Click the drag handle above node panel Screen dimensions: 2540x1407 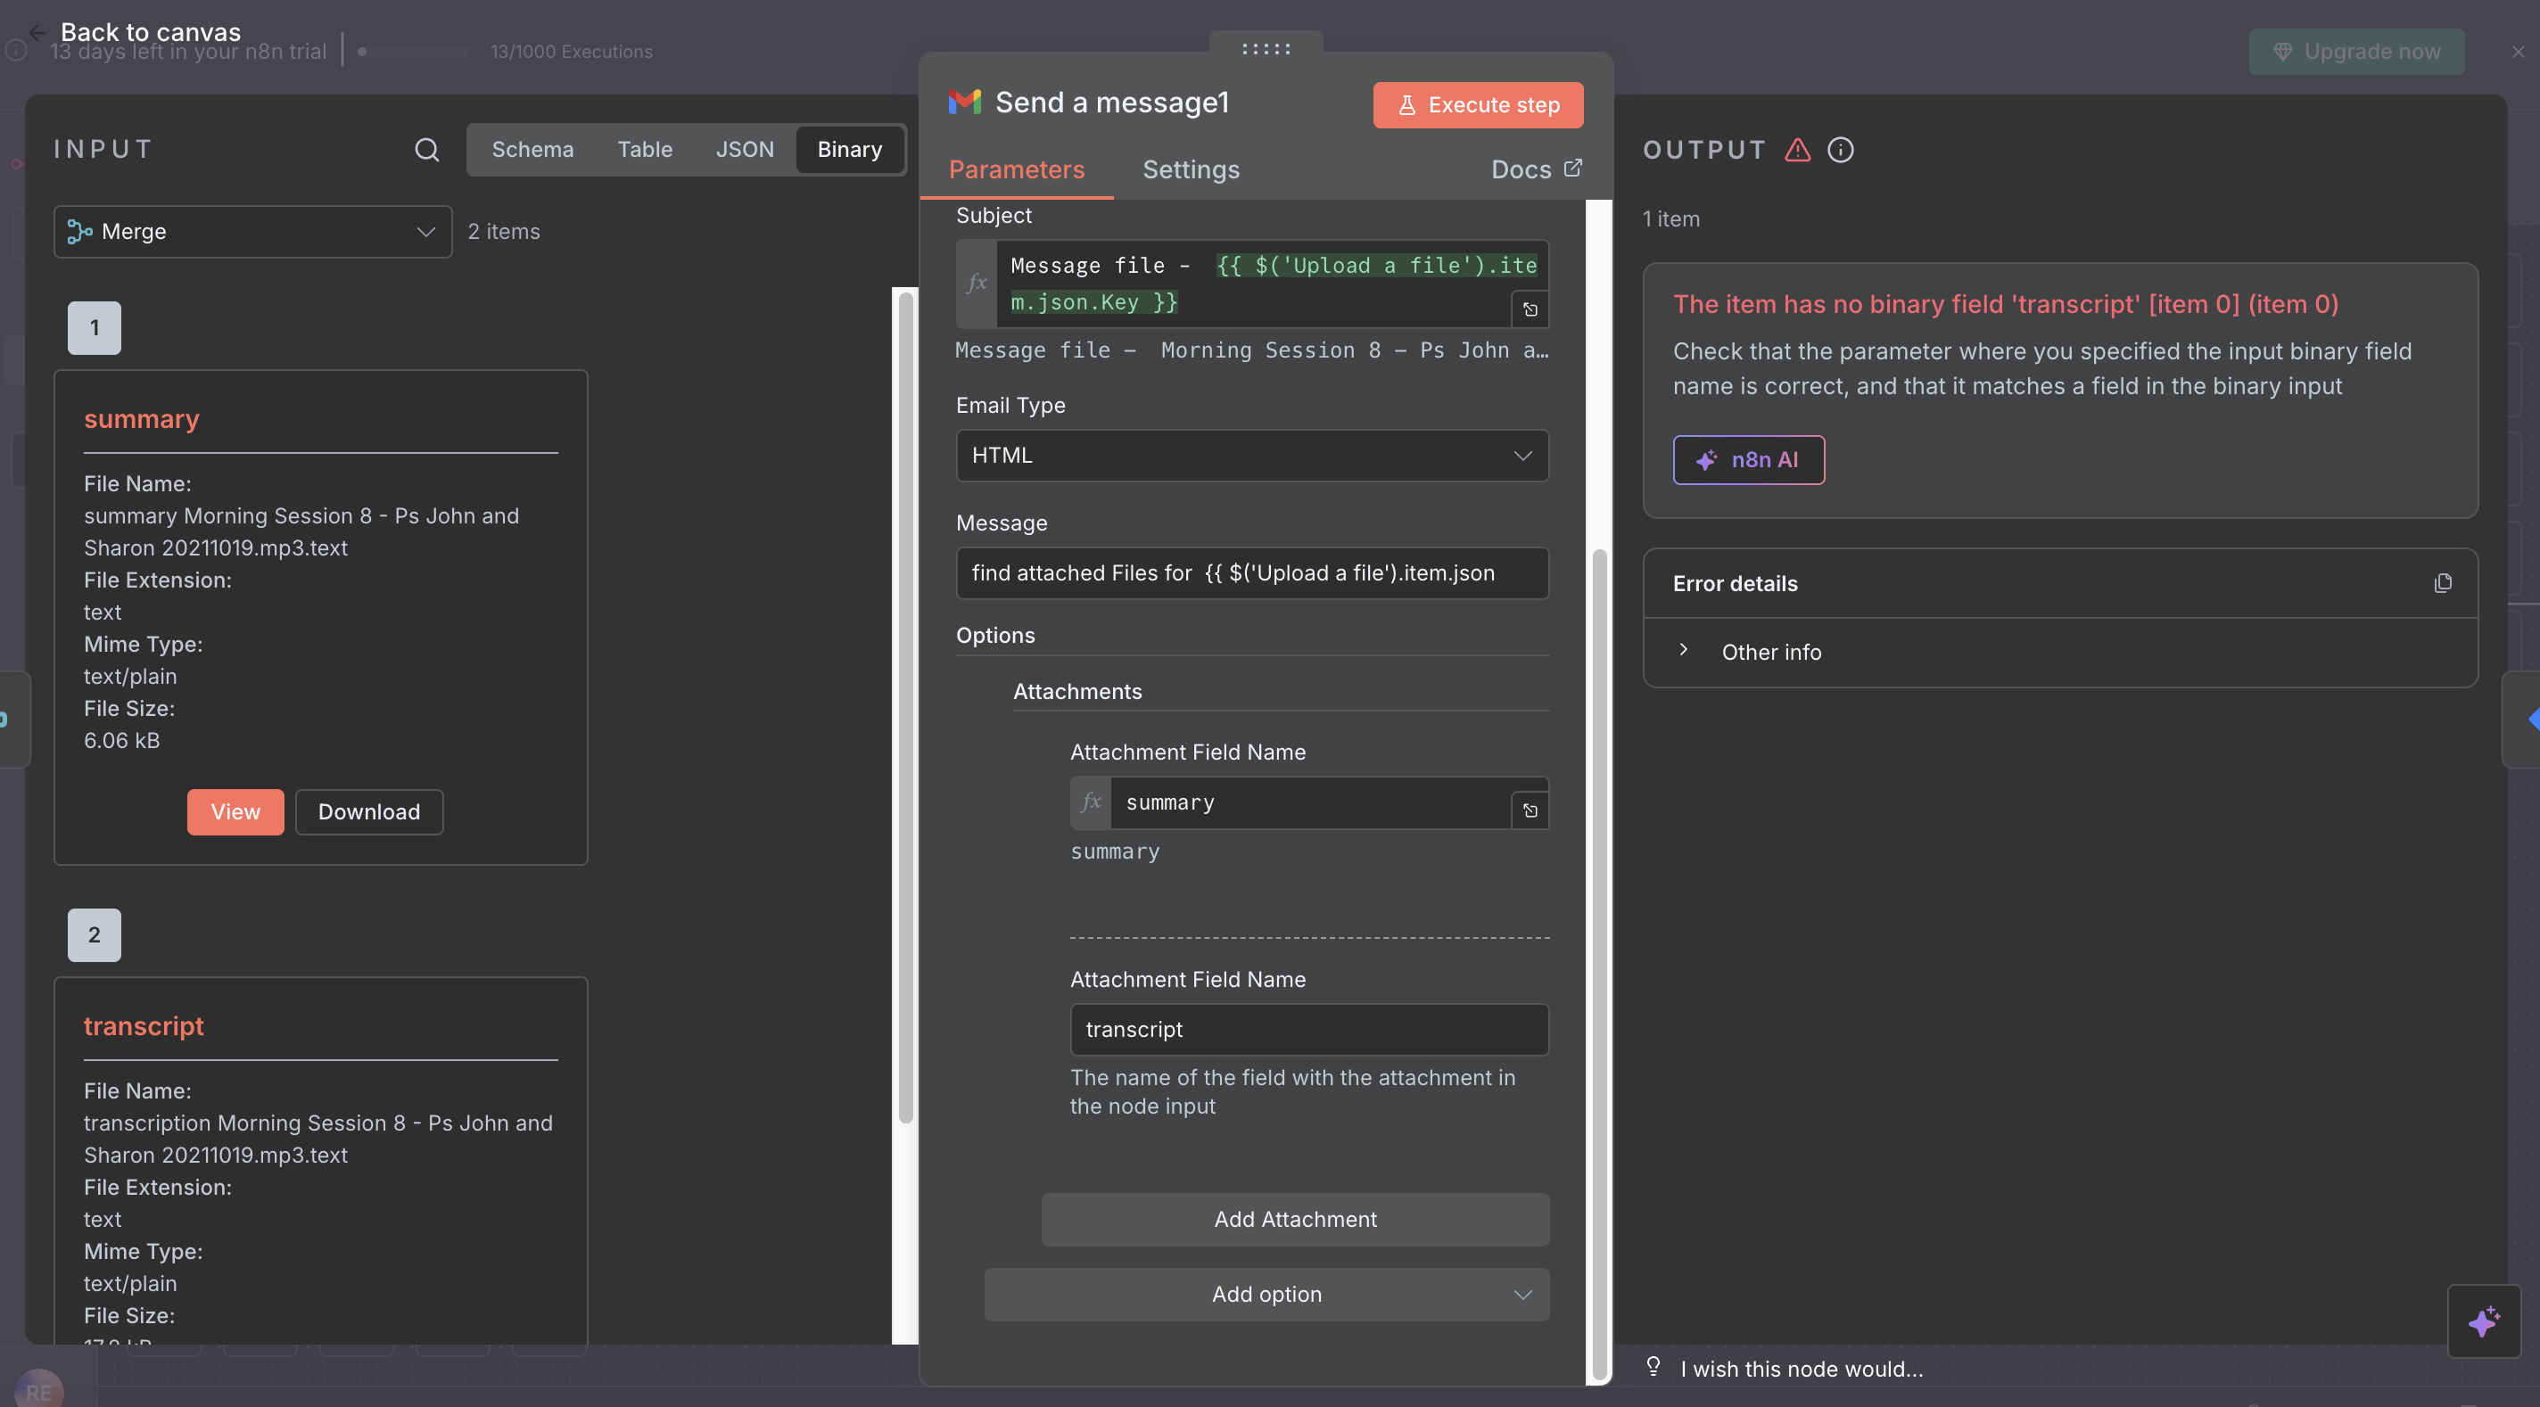point(1266,48)
